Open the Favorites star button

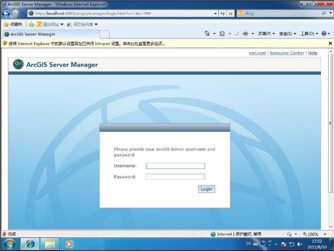coord(13,25)
